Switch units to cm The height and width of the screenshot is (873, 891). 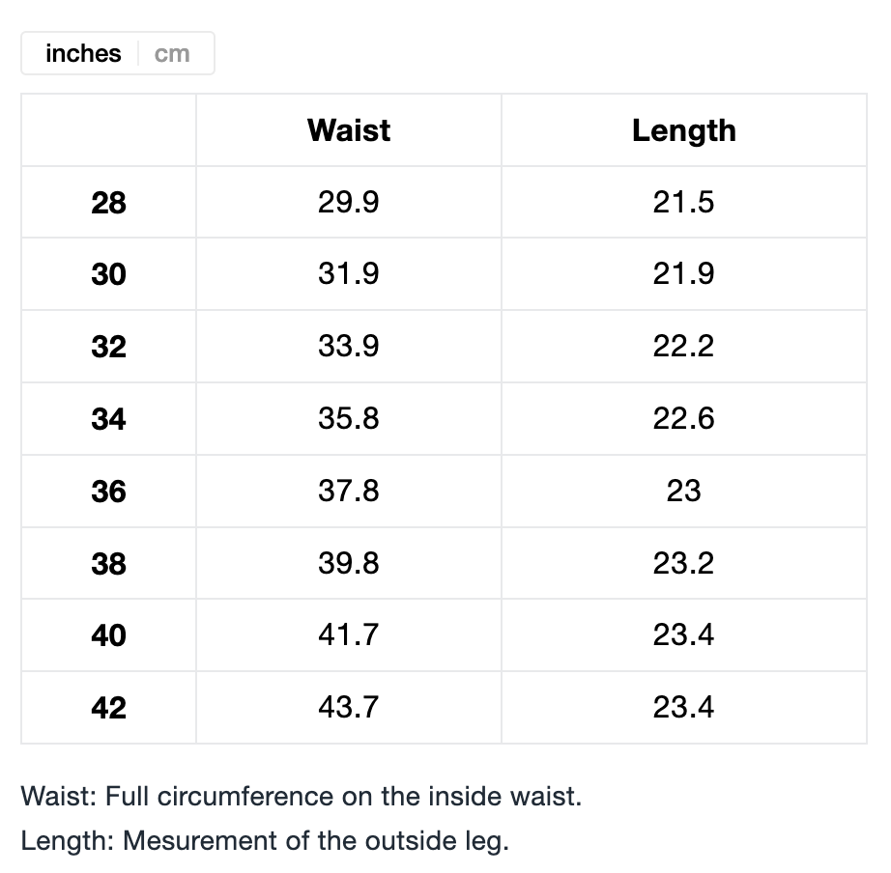172,54
